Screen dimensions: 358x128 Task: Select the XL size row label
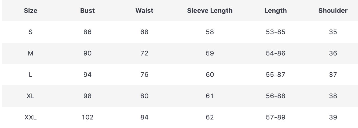coord(31,96)
